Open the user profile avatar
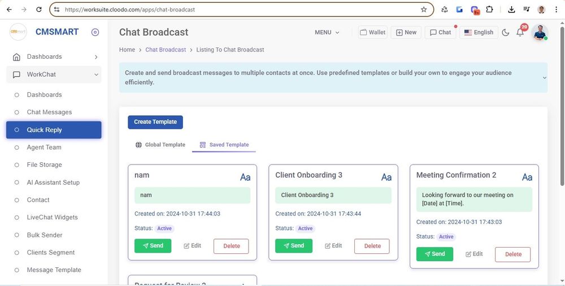 [x=540, y=32]
